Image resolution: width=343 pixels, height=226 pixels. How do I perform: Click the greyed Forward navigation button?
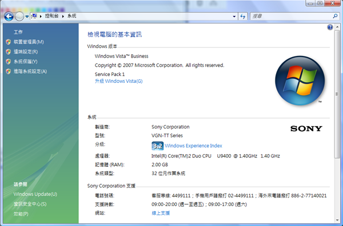coord(19,17)
